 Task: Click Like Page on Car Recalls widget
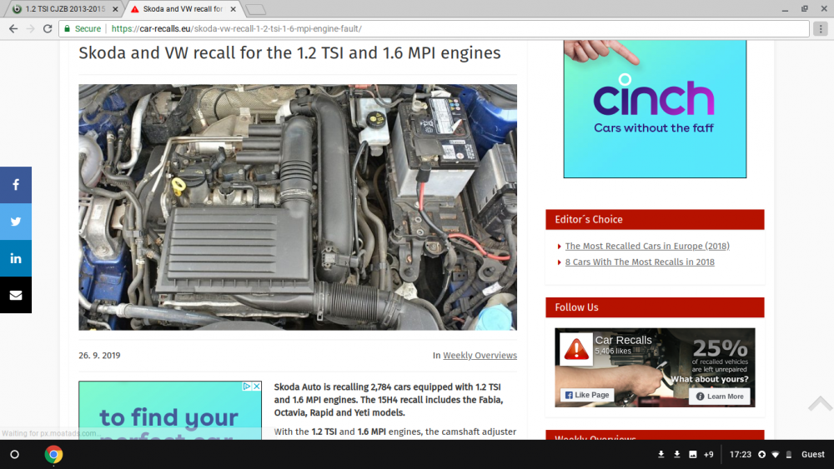coord(586,395)
